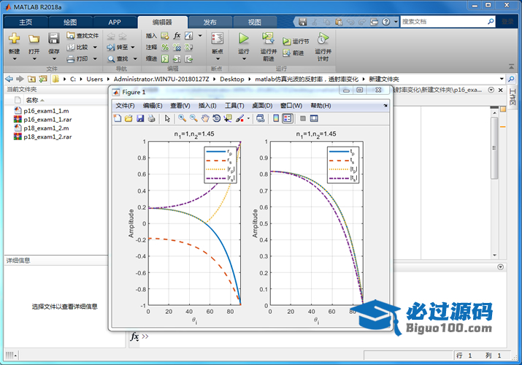This screenshot has height=365, width=522.
Task: Expand the 保存 dropdown arrow
Action: pos(54,59)
